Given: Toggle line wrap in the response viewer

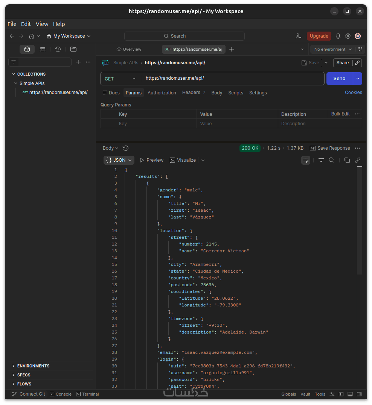Looking at the screenshot, I should point(305,160).
